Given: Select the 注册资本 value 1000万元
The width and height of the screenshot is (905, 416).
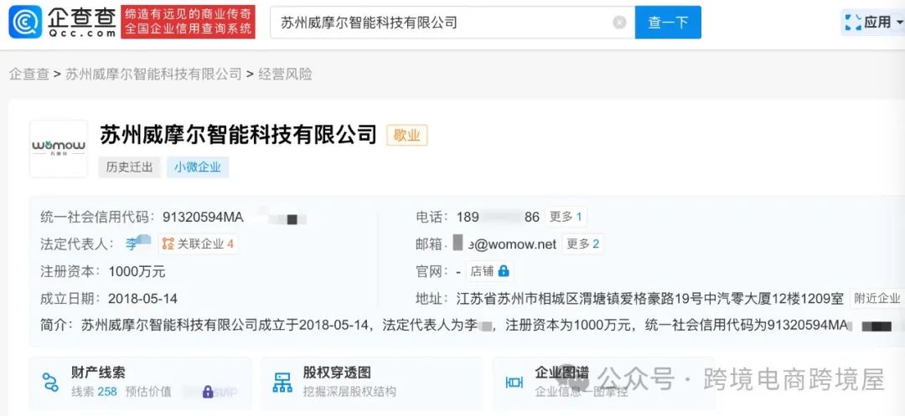Looking at the screenshot, I should 137,271.
